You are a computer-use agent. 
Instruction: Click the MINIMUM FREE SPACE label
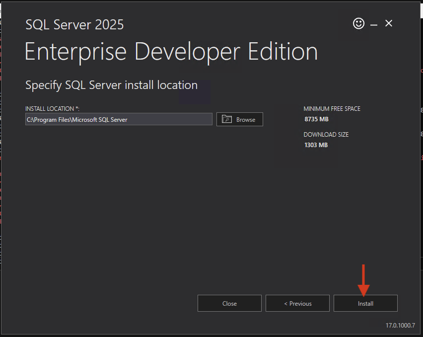click(332, 108)
